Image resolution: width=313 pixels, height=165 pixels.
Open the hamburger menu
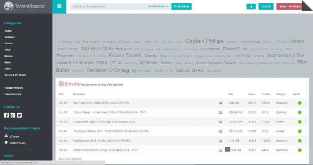(x=59, y=6)
